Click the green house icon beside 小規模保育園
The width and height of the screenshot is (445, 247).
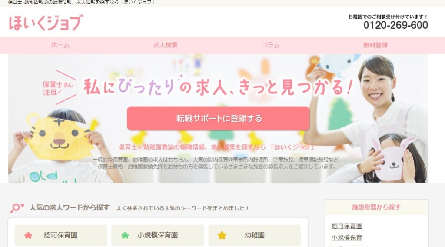pyautogui.click(x=125, y=235)
